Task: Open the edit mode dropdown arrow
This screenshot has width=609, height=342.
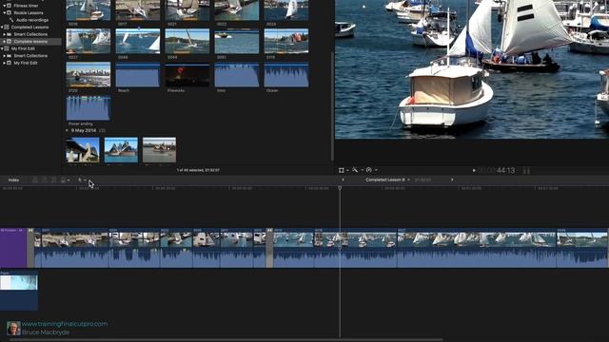Action: click(x=69, y=180)
